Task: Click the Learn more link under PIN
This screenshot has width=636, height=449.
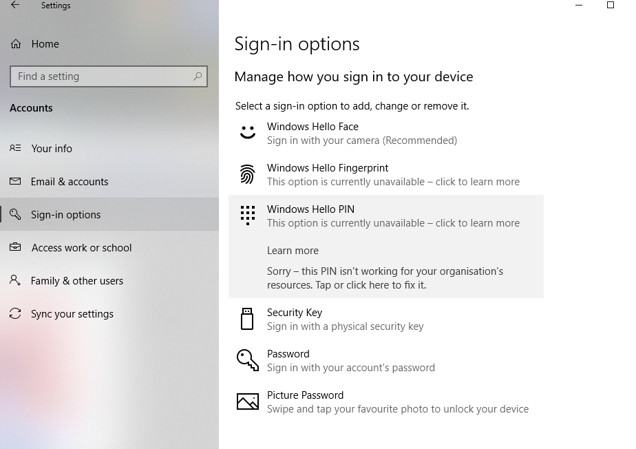Action: (293, 251)
